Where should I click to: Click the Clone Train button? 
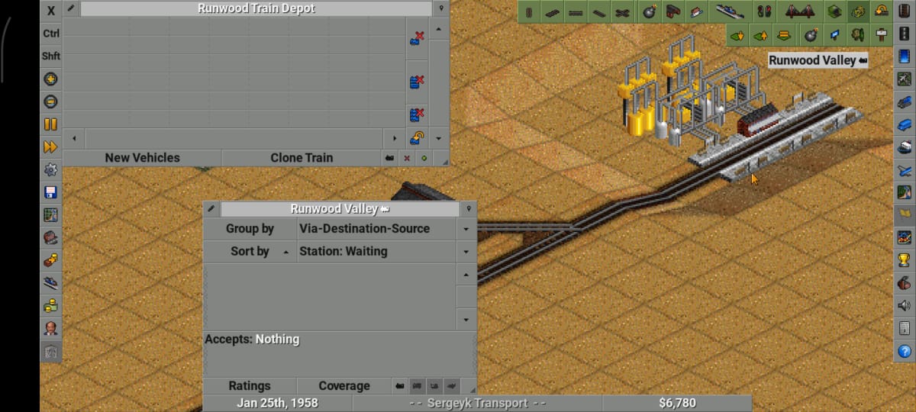302,158
